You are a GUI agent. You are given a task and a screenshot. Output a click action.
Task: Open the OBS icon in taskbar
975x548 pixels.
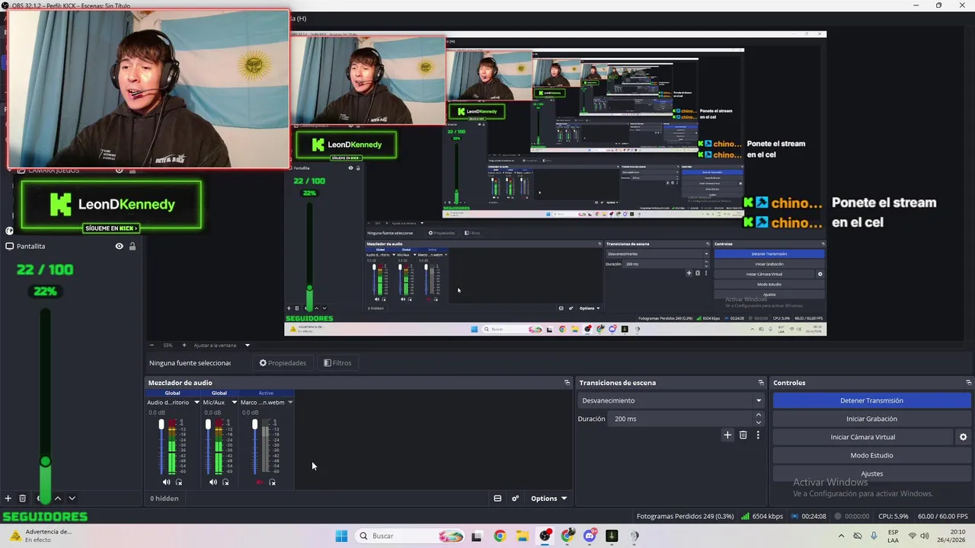(x=545, y=536)
